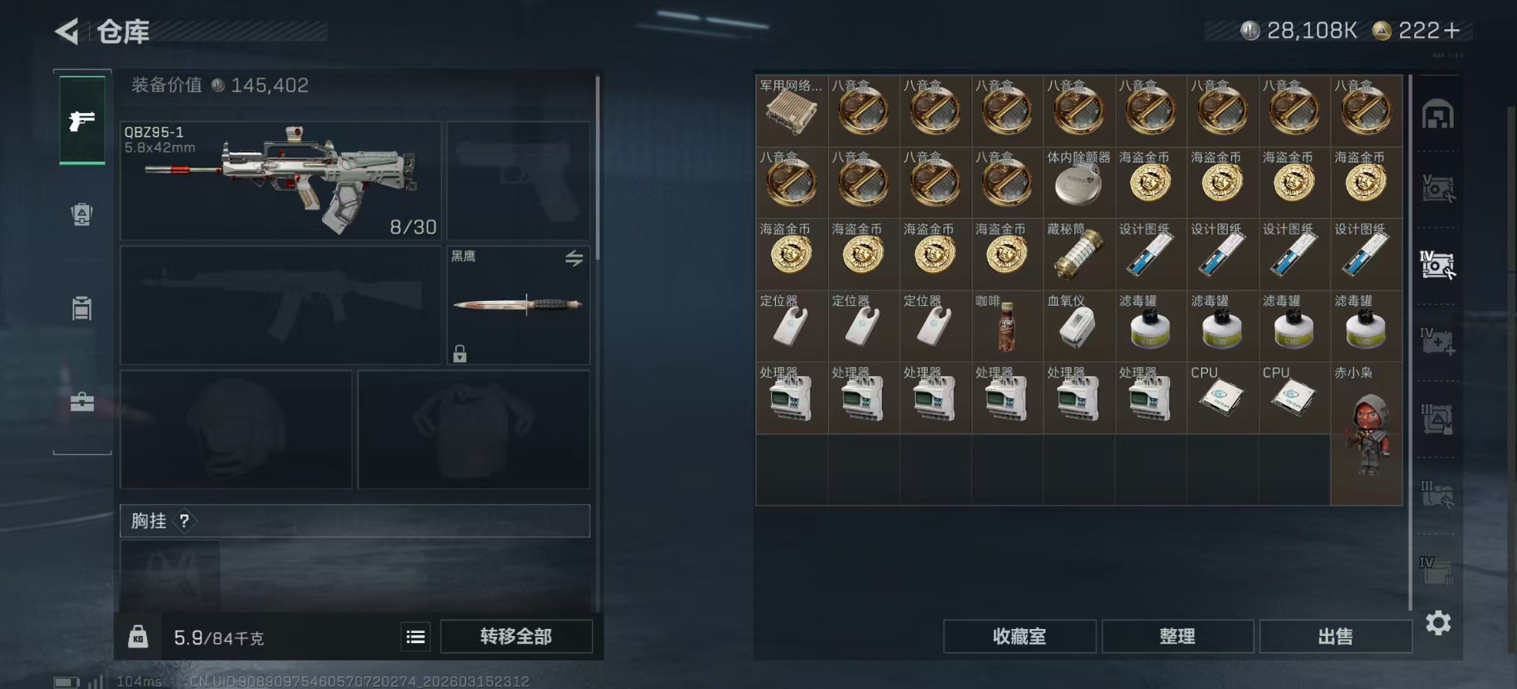This screenshot has height=689, width=1517.
Task: Click the 整理 sort button
Action: click(1177, 636)
